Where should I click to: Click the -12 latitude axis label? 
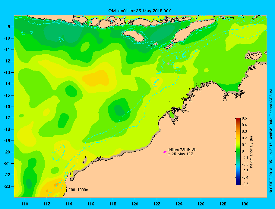pyautogui.click(x=7, y=61)
